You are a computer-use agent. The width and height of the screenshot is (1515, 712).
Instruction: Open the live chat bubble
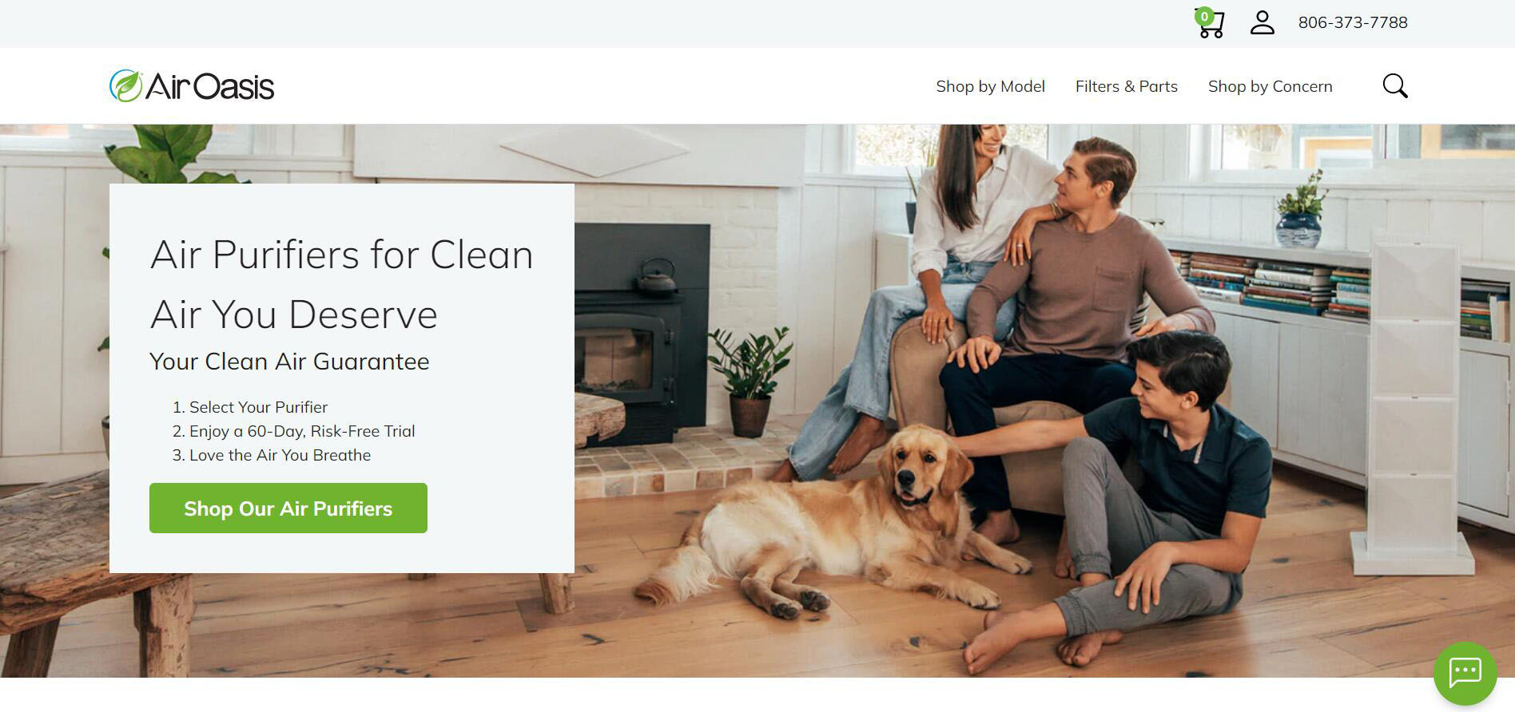tap(1465, 674)
